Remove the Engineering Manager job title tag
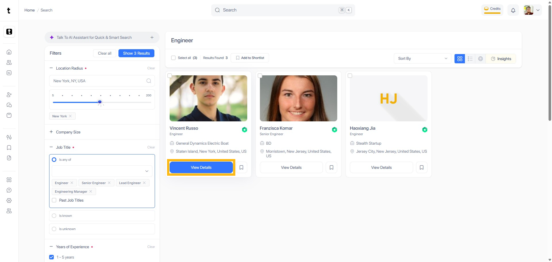 pyautogui.click(x=91, y=192)
